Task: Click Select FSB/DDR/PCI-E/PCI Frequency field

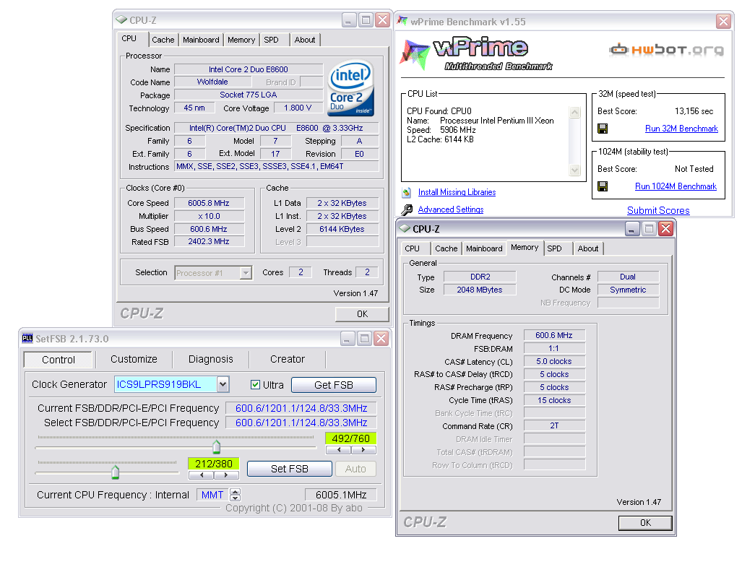Action: (x=301, y=423)
